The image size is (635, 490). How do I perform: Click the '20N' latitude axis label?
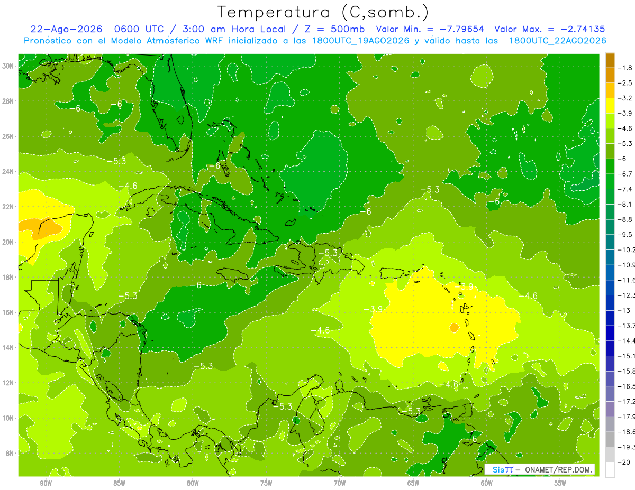8,242
